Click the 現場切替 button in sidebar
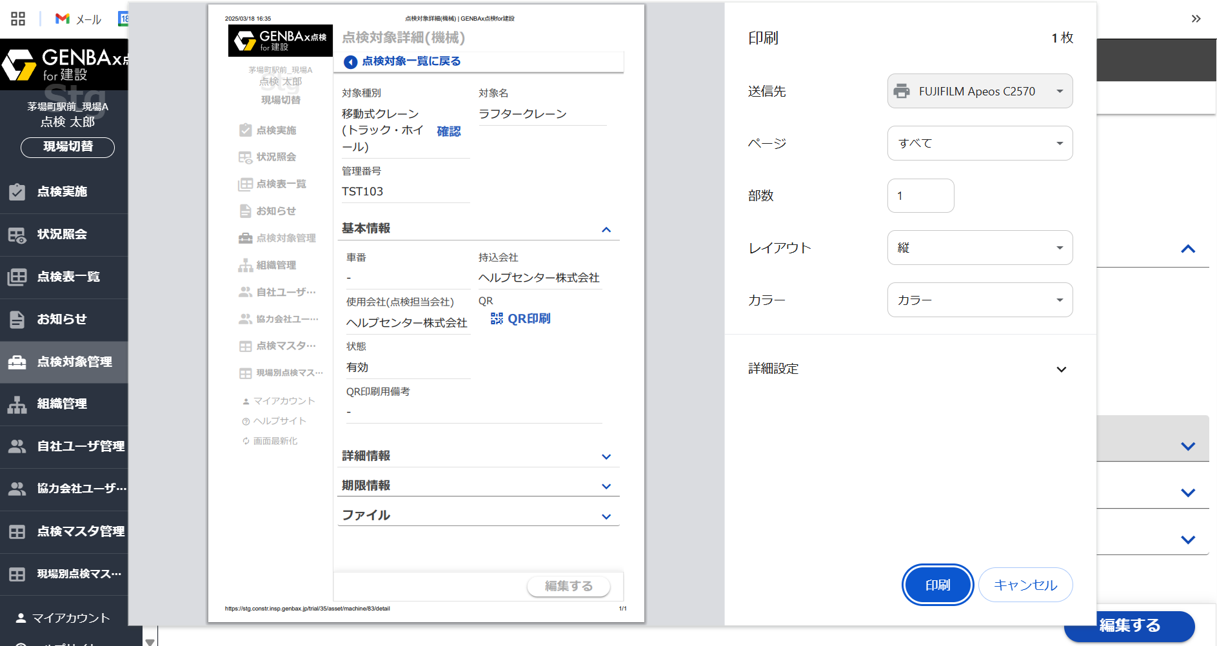1217x646 pixels. (68, 147)
